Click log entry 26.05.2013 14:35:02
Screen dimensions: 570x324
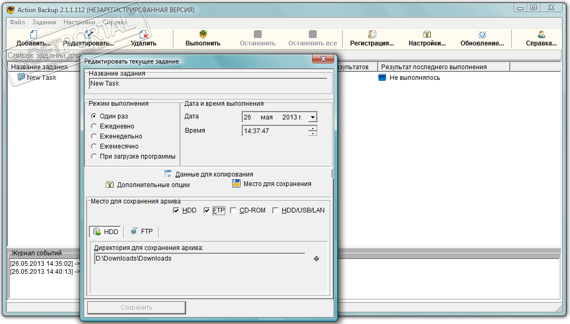[45, 263]
